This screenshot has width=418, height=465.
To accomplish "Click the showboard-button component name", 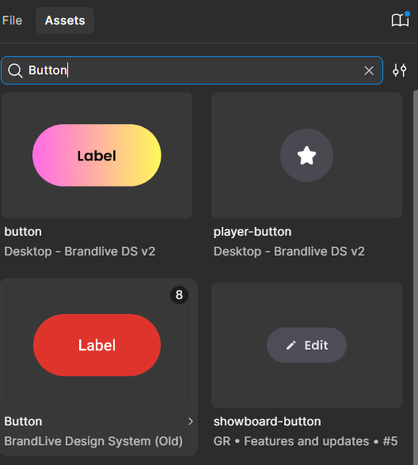I will point(268,422).
